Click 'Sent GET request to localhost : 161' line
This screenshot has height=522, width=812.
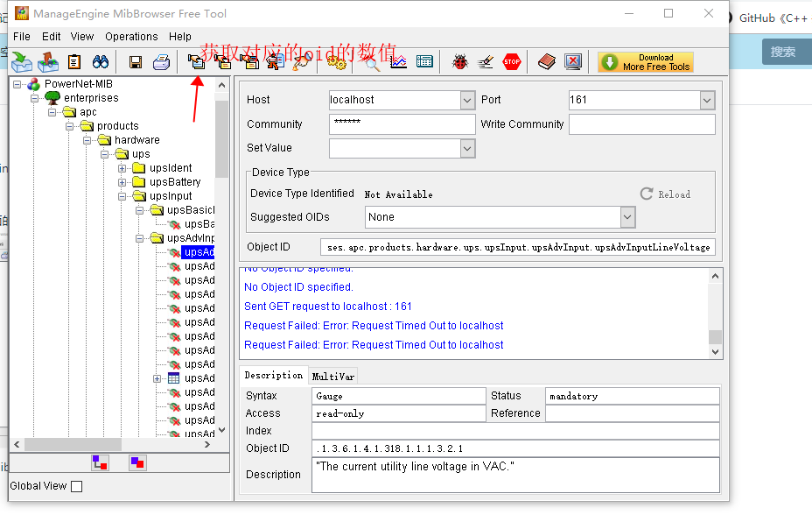328,307
